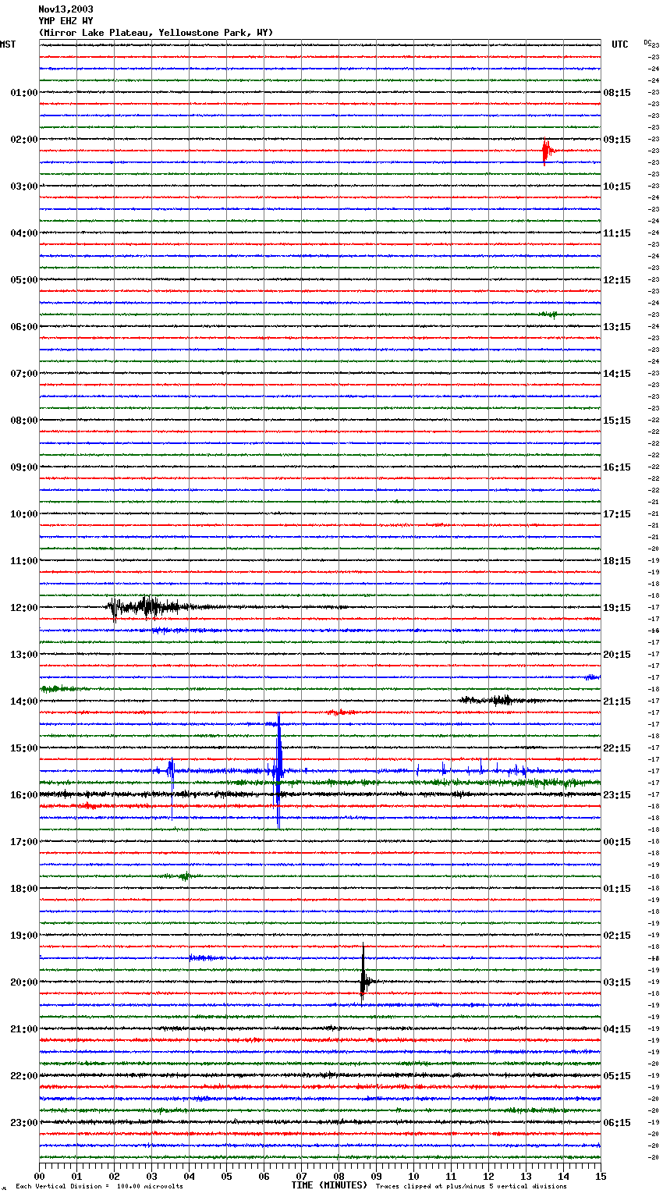Click the red seismic burst near 09:15 UTC
The height and width of the screenshot is (1197, 663).
coord(547,151)
